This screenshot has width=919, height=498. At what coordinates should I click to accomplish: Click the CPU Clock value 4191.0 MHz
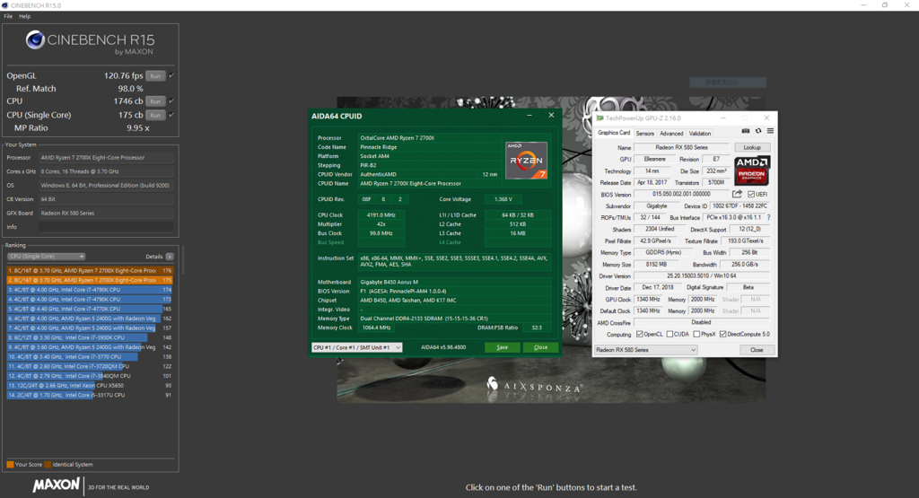(x=381, y=215)
